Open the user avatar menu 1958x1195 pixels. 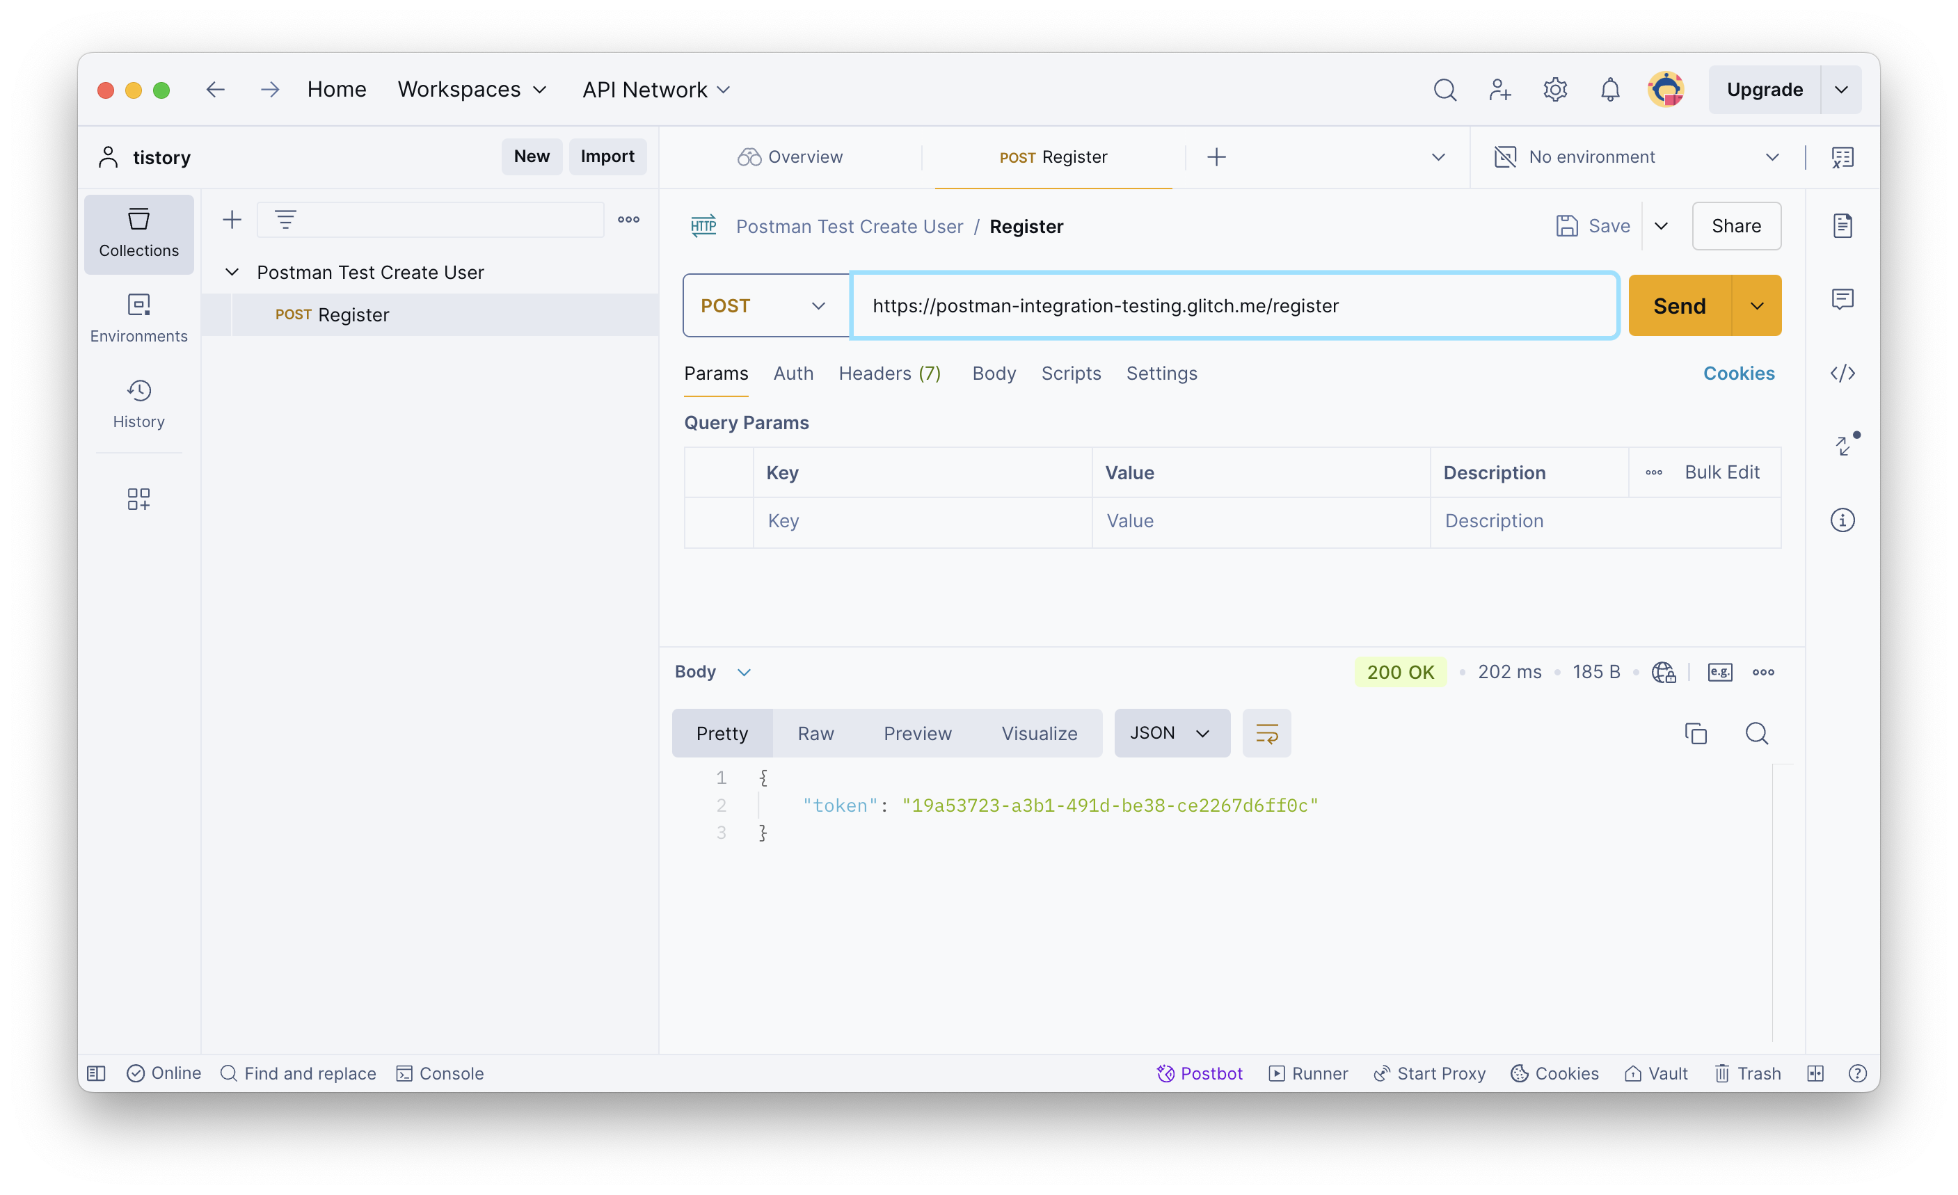[1666, 90]
